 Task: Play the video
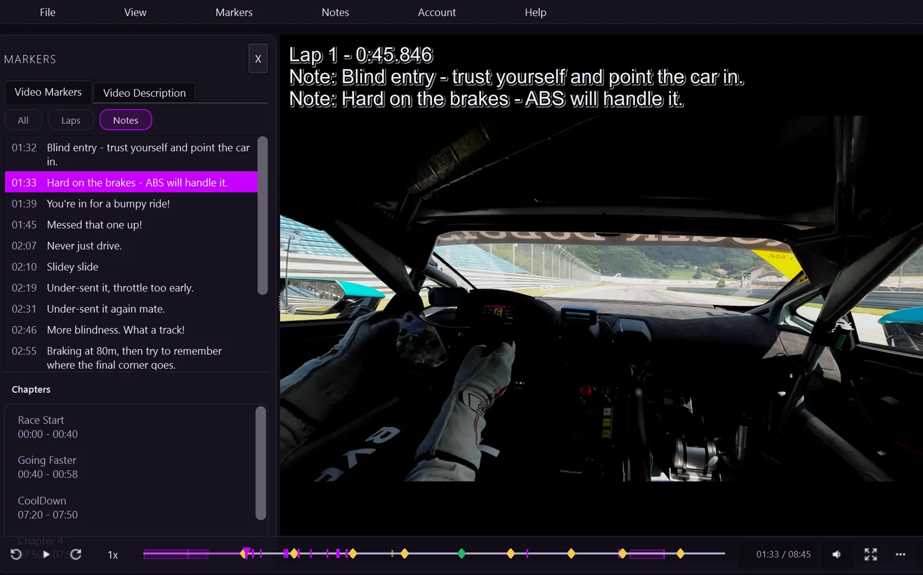click(46, 554)
